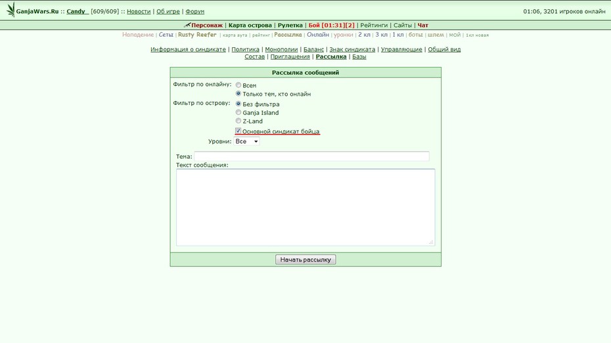Toggle 'Основной синдикат бойца' checkbox
The height and width of the screenshot is (343, 611).
(x=238, y=131)
